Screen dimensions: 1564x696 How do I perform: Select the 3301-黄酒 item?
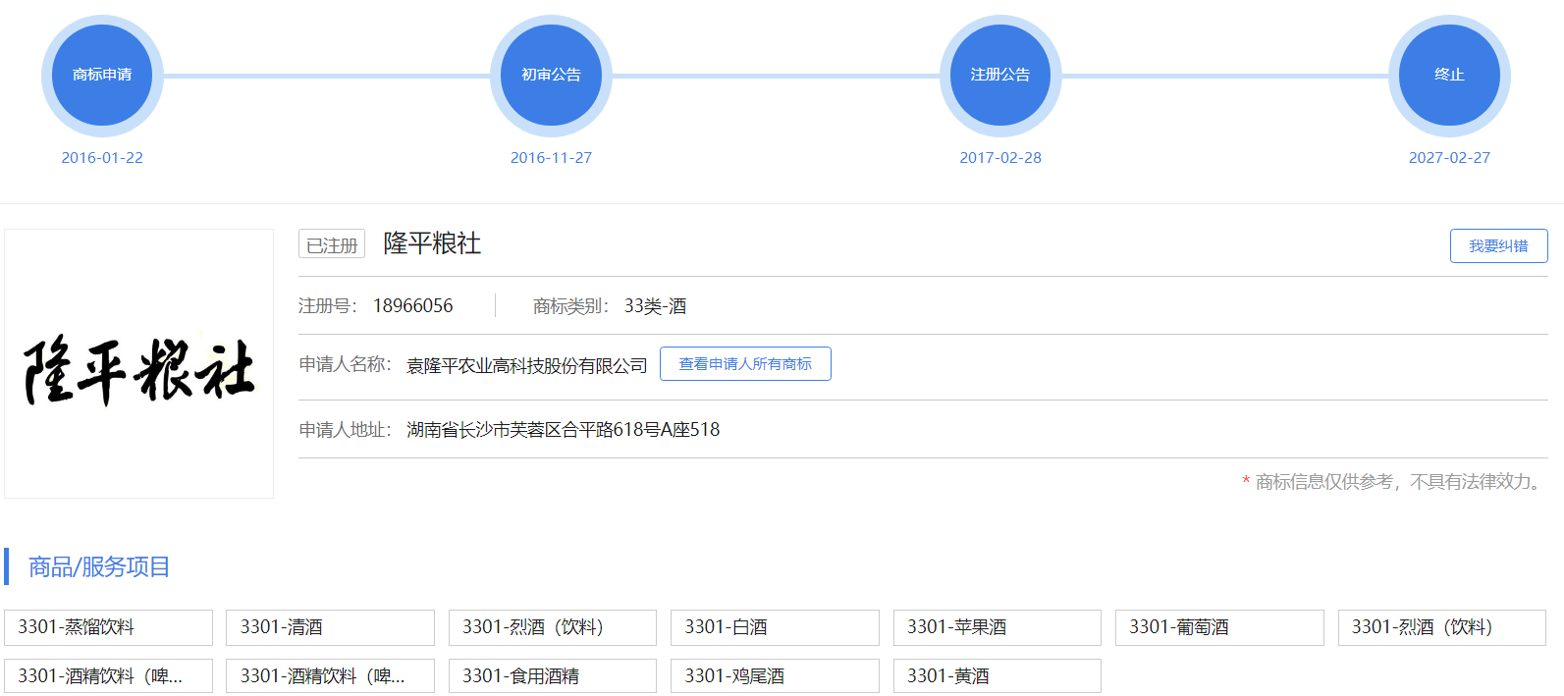[x=998, y=676]
